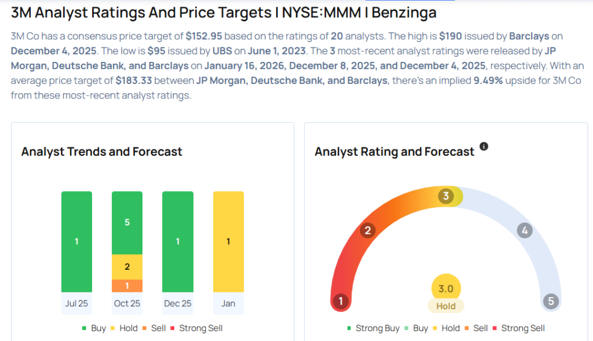Click the green Jul 25 bar
Screen dimensions: 593x341
pos(76,241)
